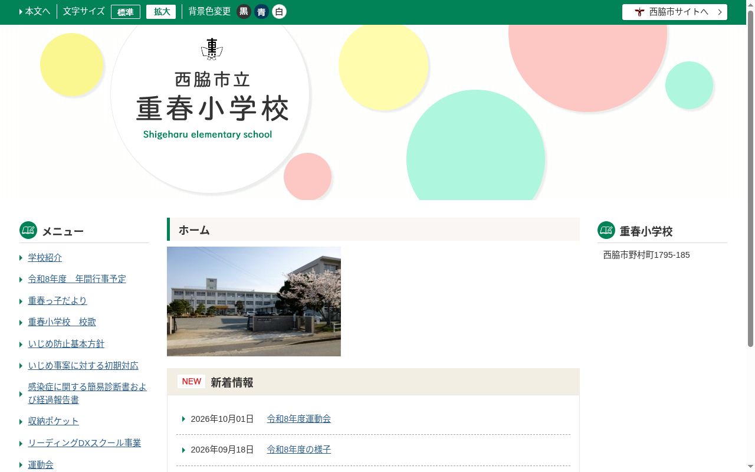Open 感染症に関する簡易診断書および経過報告書 link
The image size is (755, 472).
click(87, 394)
